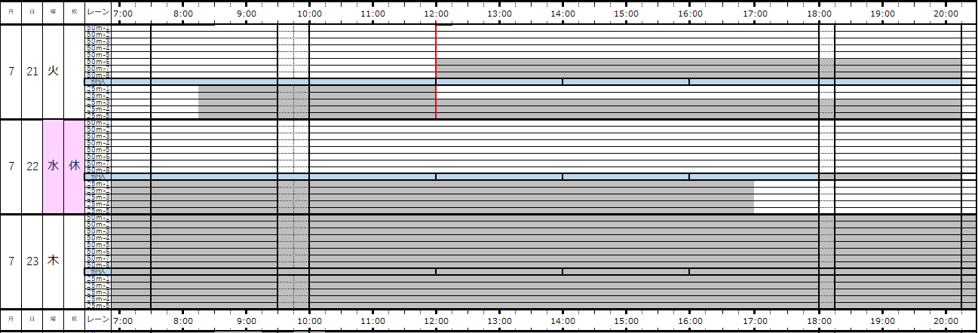Select the gray 50m afternoon block on July 21
978x333 pixels.
pyautogui.click(x=626, y=68)
